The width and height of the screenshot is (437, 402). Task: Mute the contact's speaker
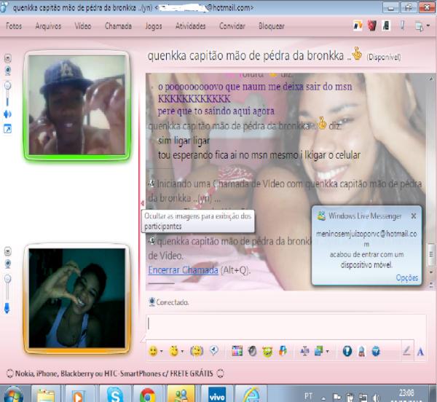(7, 114)
